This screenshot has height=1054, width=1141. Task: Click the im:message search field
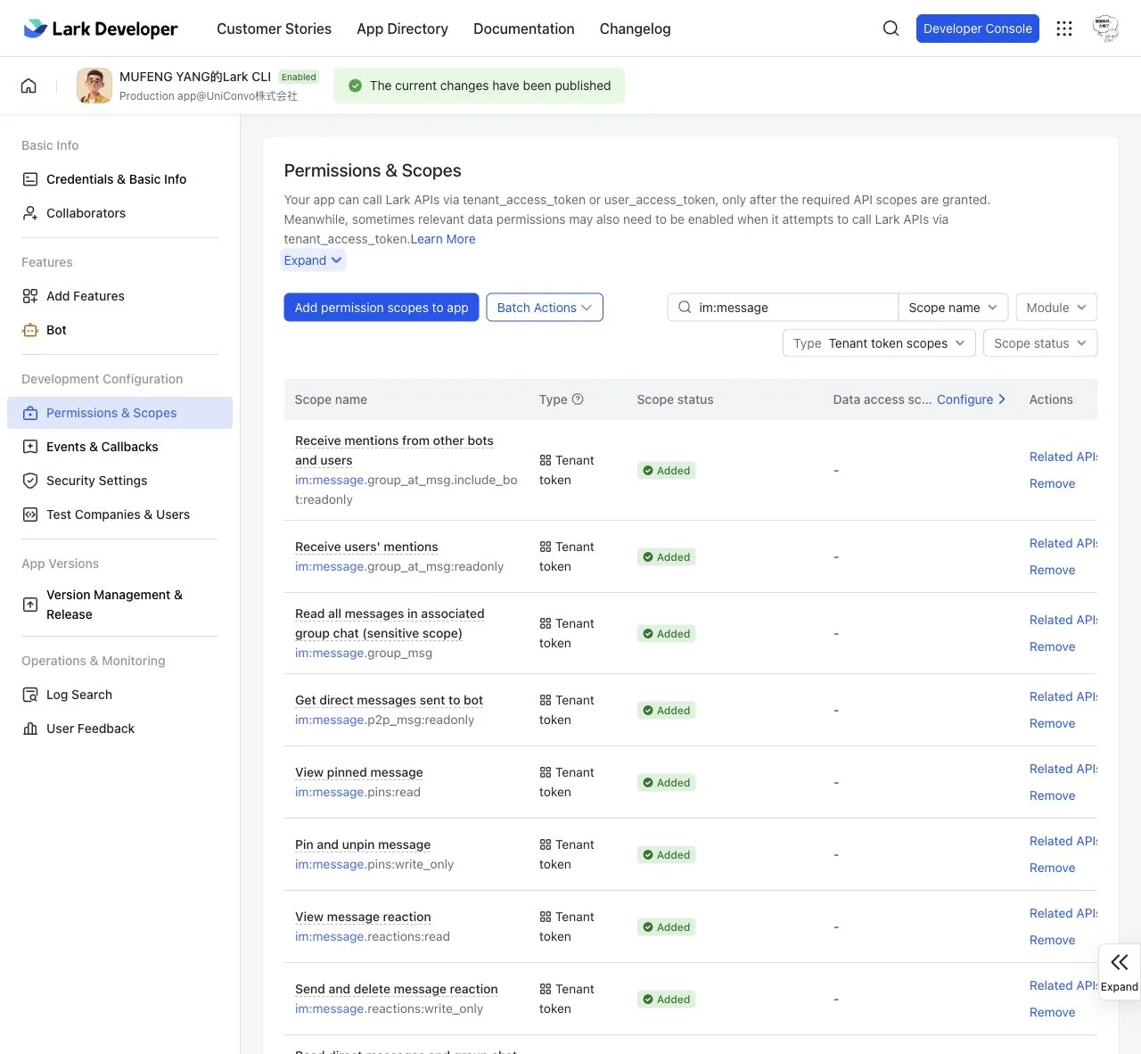point(783,308)
